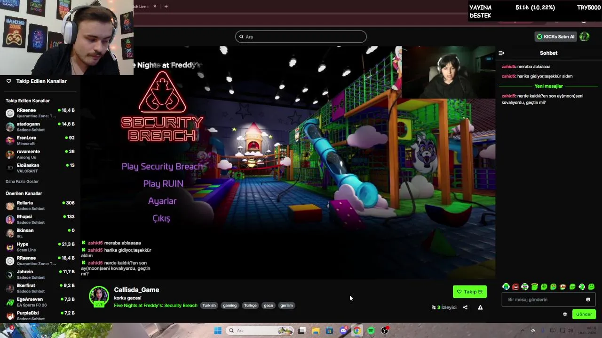Image resolution: width=602 pixels, height=338 pixels.
Task: Open ilkinsan IRL channel
Action: 40,233
